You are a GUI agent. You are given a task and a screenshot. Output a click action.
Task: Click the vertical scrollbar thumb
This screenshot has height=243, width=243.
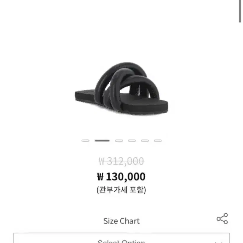240,11
